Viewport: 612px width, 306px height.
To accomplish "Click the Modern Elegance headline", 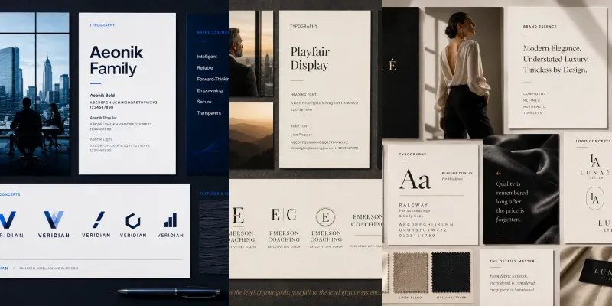I will [552, 49].
